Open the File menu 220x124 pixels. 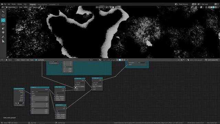point(5,4)
